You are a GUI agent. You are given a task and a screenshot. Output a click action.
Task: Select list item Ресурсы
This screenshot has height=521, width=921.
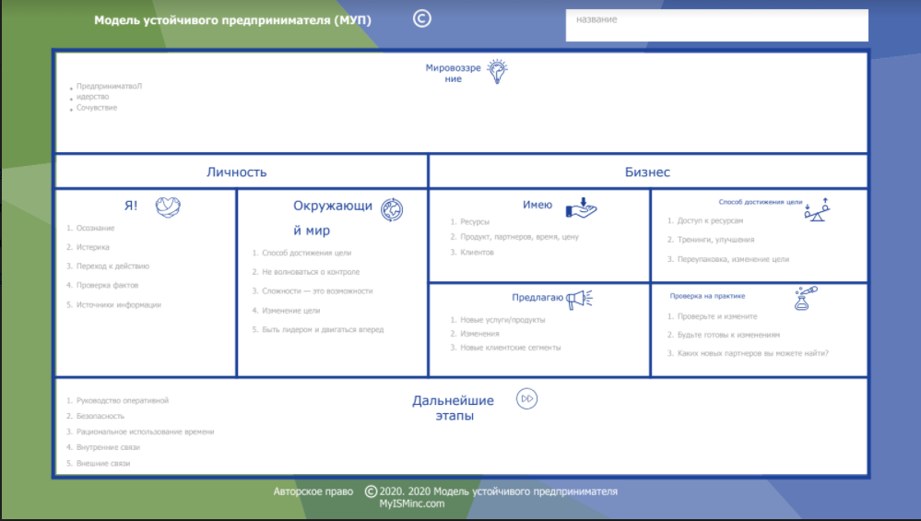(x=475, y=222)
